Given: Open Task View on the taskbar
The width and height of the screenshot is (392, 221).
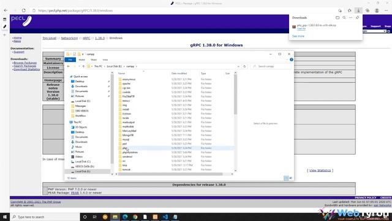Looking at the screenshot, I should 95,217.
